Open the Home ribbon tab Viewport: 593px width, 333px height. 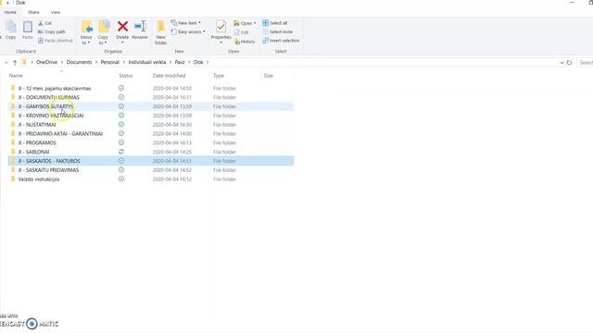(10, 12)
